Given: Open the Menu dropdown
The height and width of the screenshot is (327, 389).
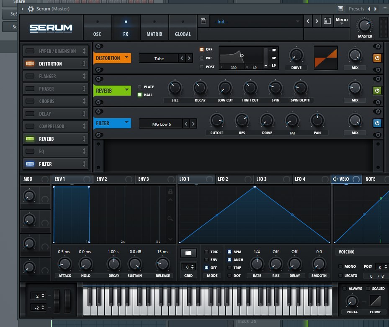Looking at the screenshot, I should [x=342, y=21].
